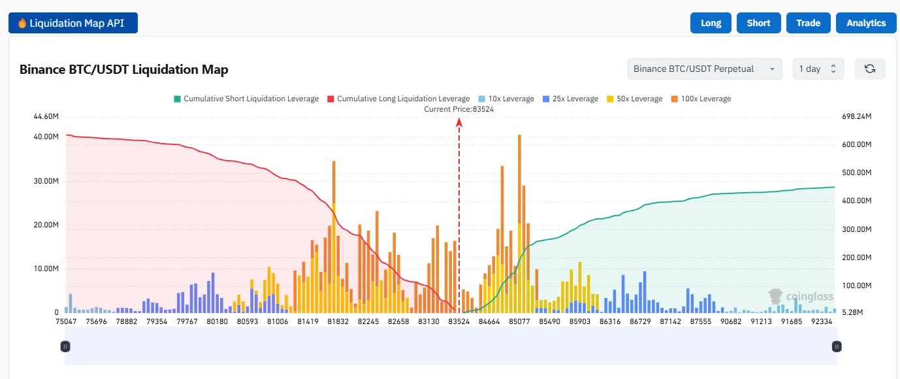Click the orange 100x Leverage legend swatch
Image resolution: width=900 pixels, height=379 pixels.
tap(674, 99)
